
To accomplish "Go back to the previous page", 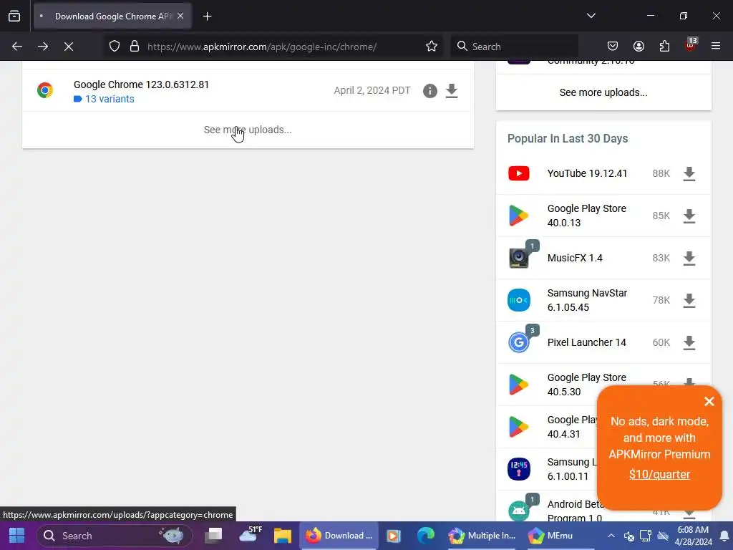I will coord(17,47).
